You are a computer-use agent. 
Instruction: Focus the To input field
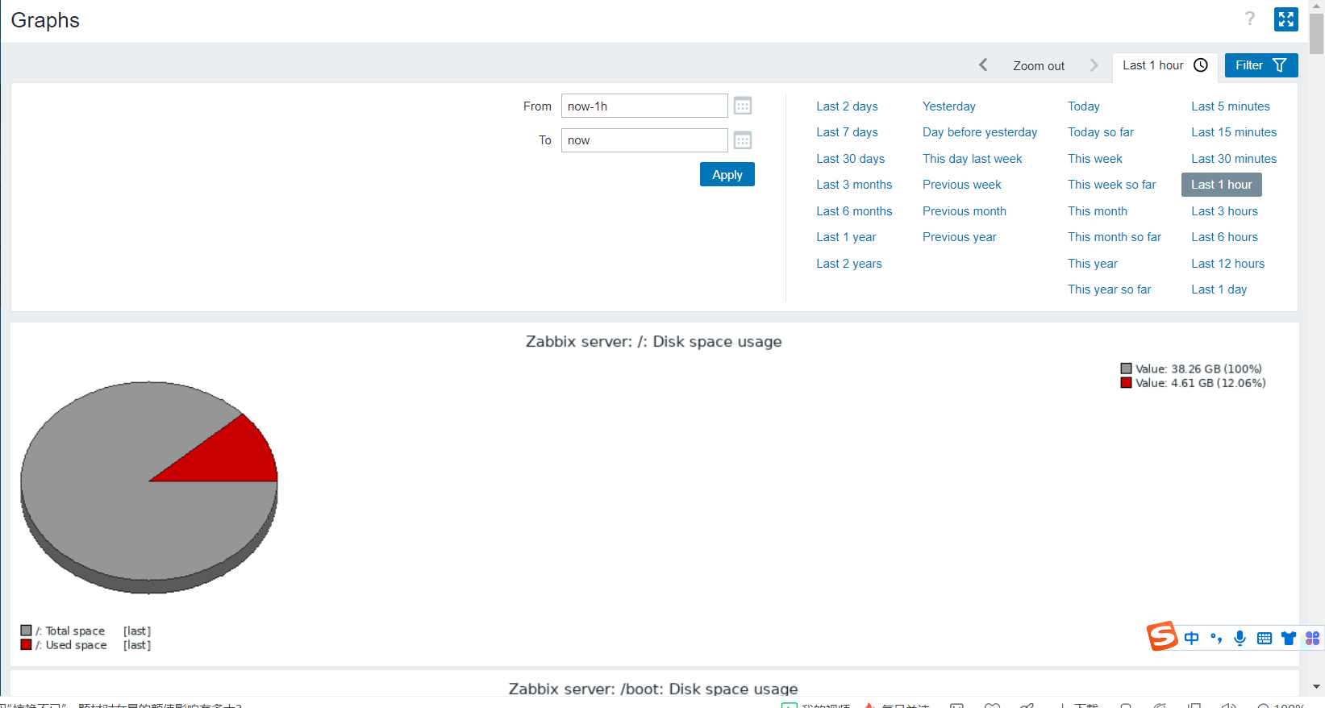644,140
